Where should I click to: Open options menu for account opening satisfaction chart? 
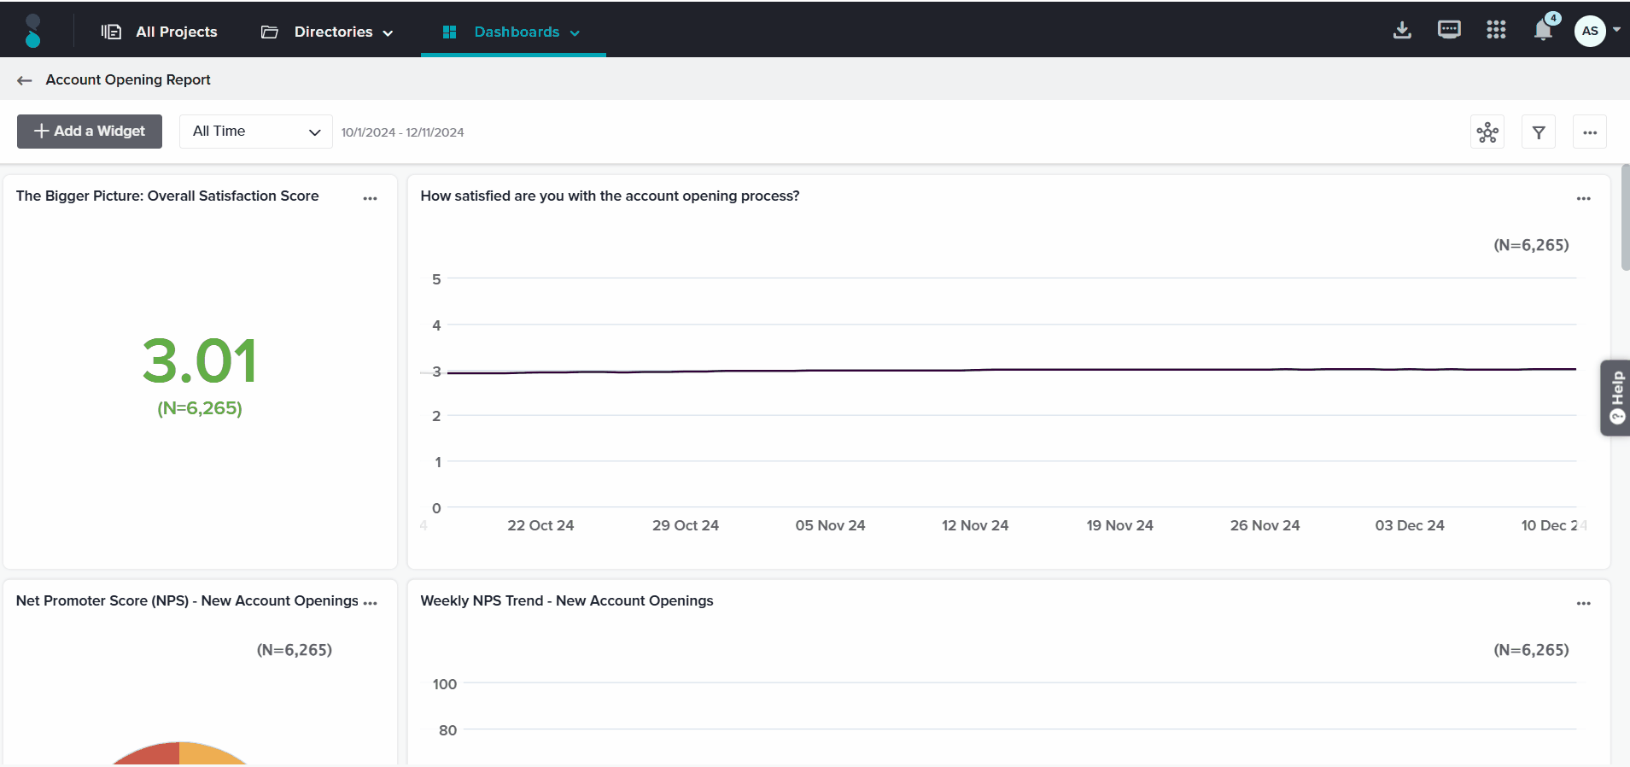[1584, 198]
